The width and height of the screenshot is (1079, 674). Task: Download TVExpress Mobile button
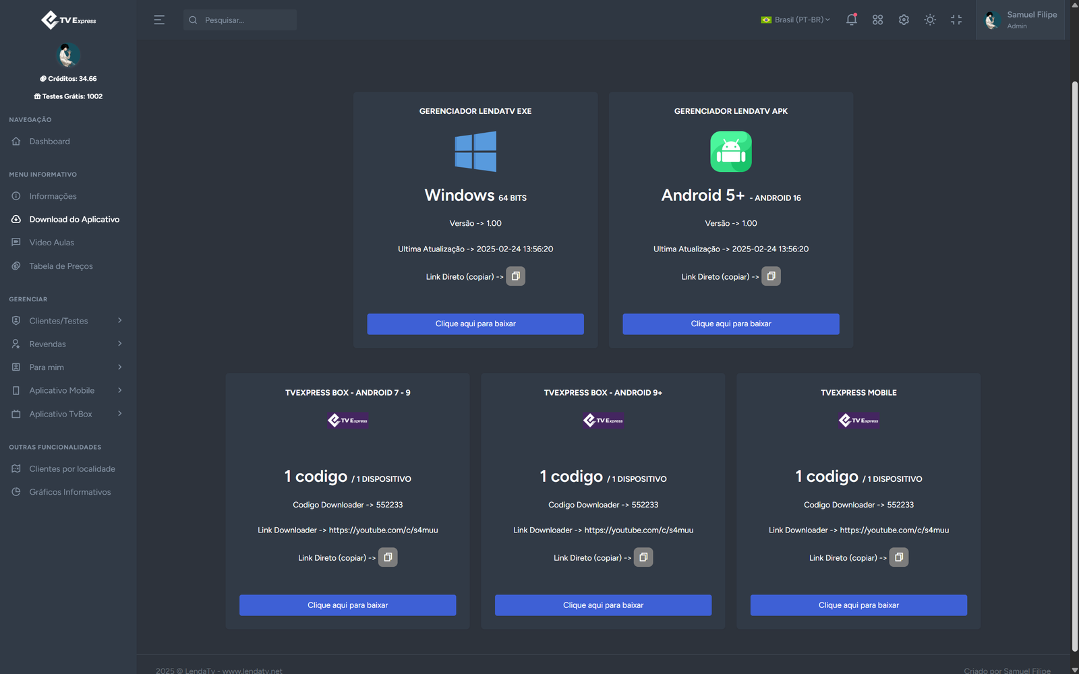pos(858,605)
